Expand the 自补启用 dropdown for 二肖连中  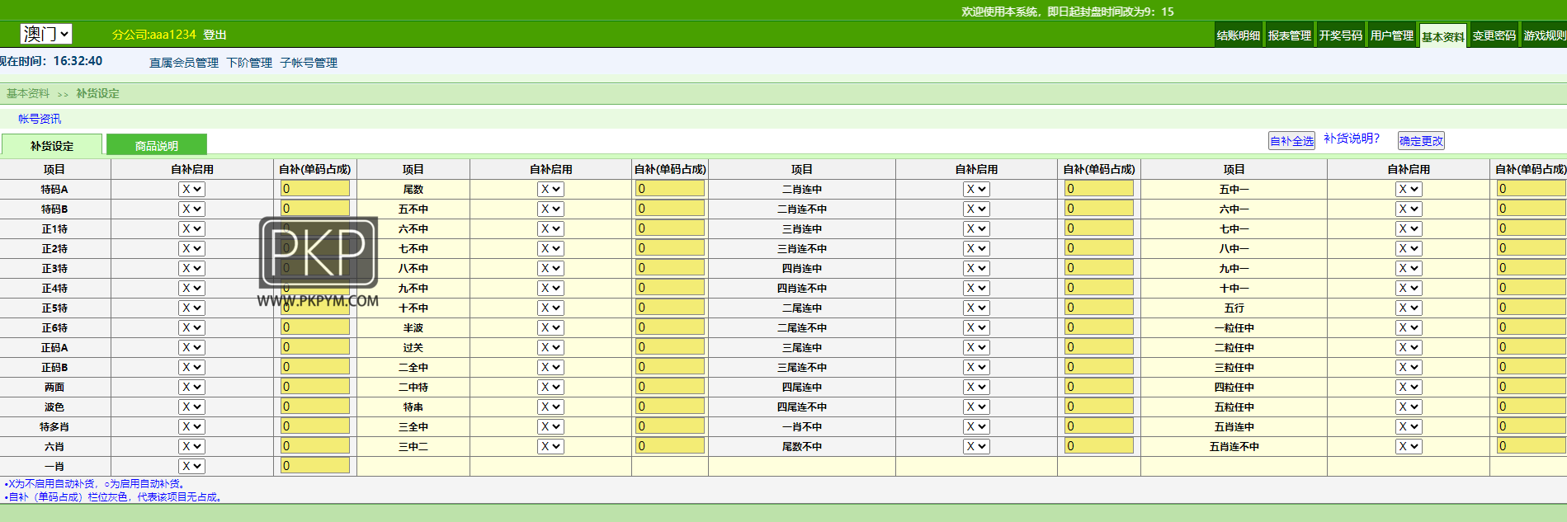(x=976, y=189)
